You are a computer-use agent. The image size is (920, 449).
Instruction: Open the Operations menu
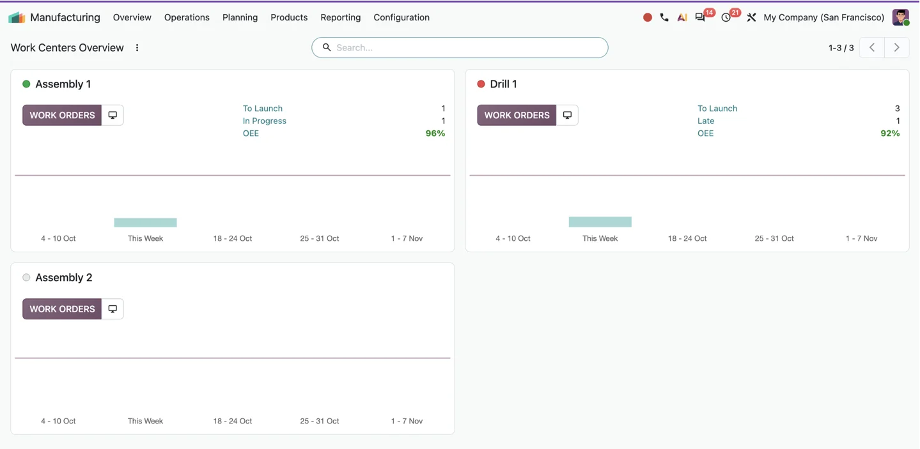187,17
